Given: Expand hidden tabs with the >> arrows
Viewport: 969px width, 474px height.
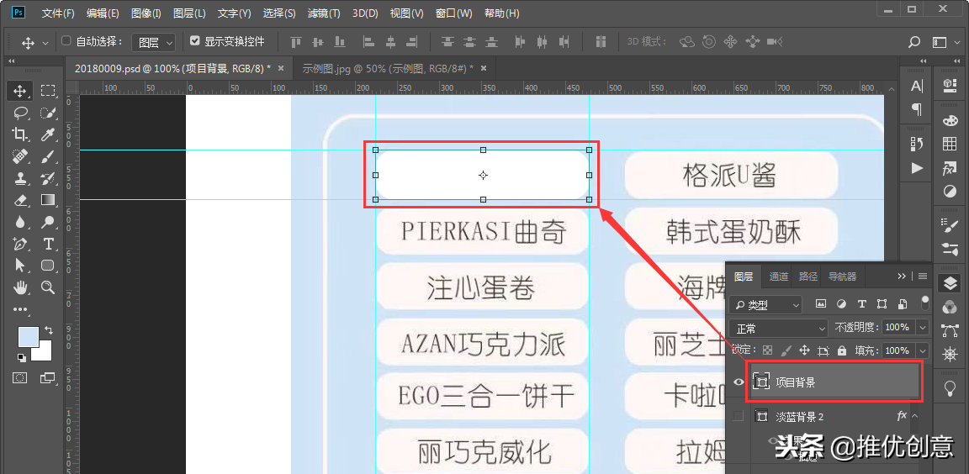Looking at the screenshot, I should coord(902,276).
